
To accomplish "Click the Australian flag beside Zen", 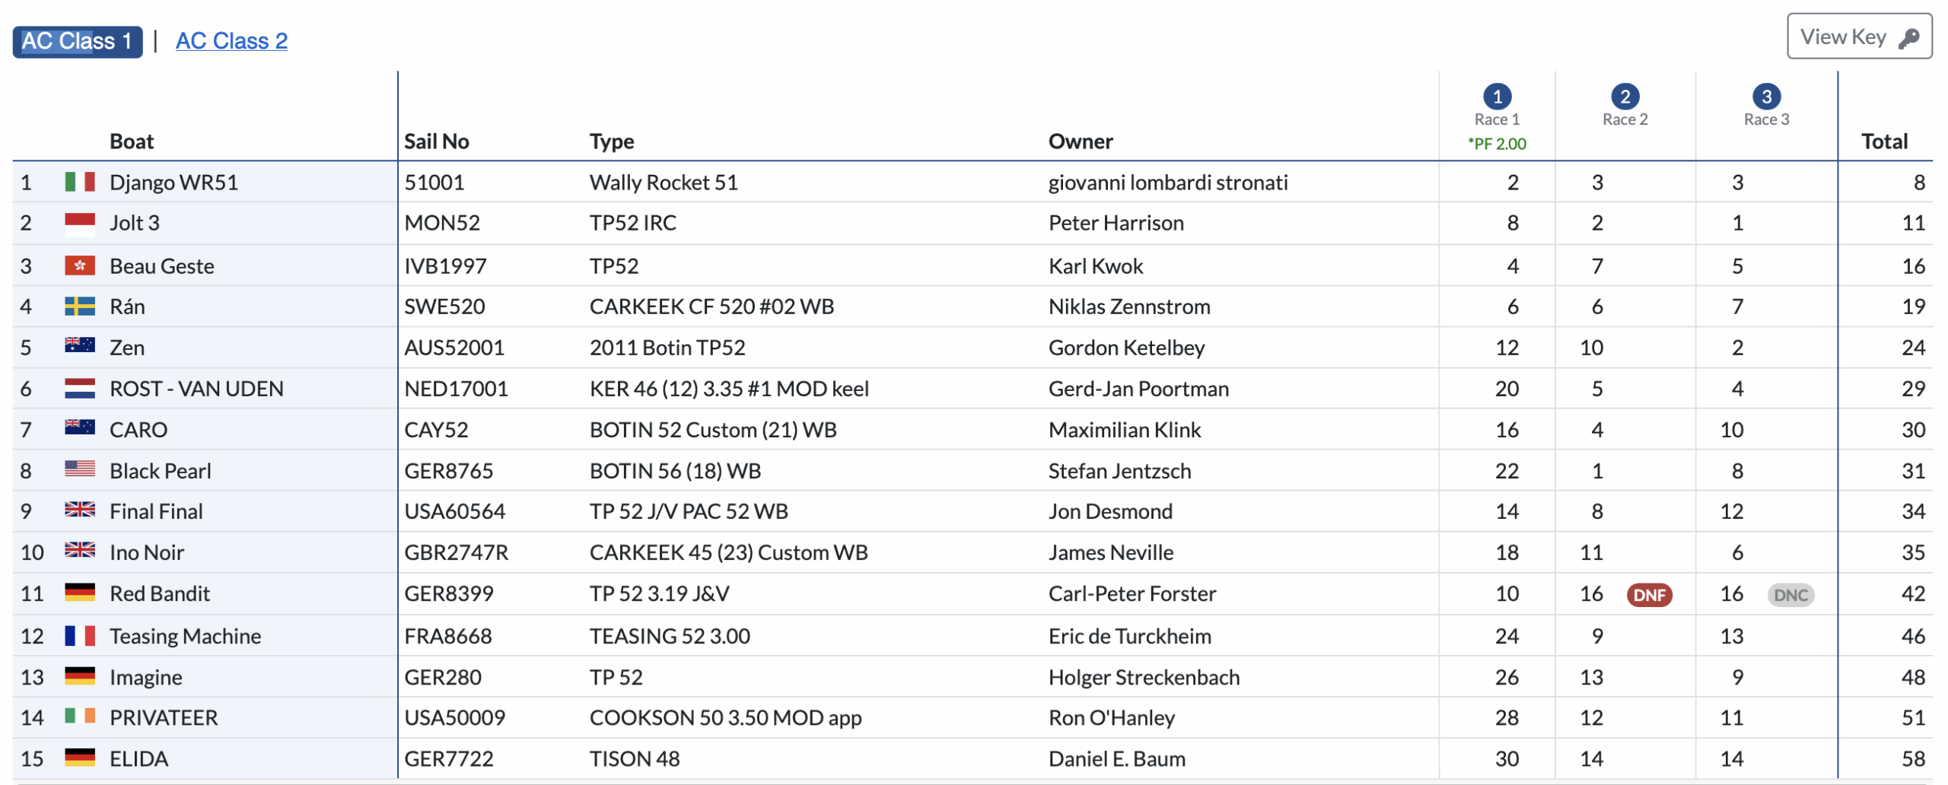I will (x=80, y=345).
